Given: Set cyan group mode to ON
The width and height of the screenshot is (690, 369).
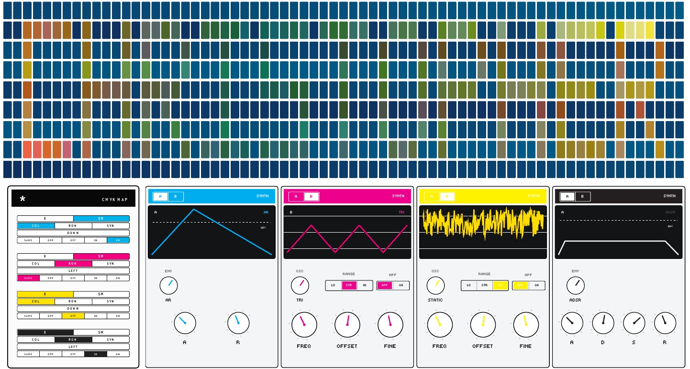Looking at the screenshot, I should click(118, 240).
